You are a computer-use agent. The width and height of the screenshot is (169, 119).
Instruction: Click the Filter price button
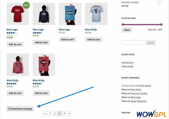coord(127,30)
